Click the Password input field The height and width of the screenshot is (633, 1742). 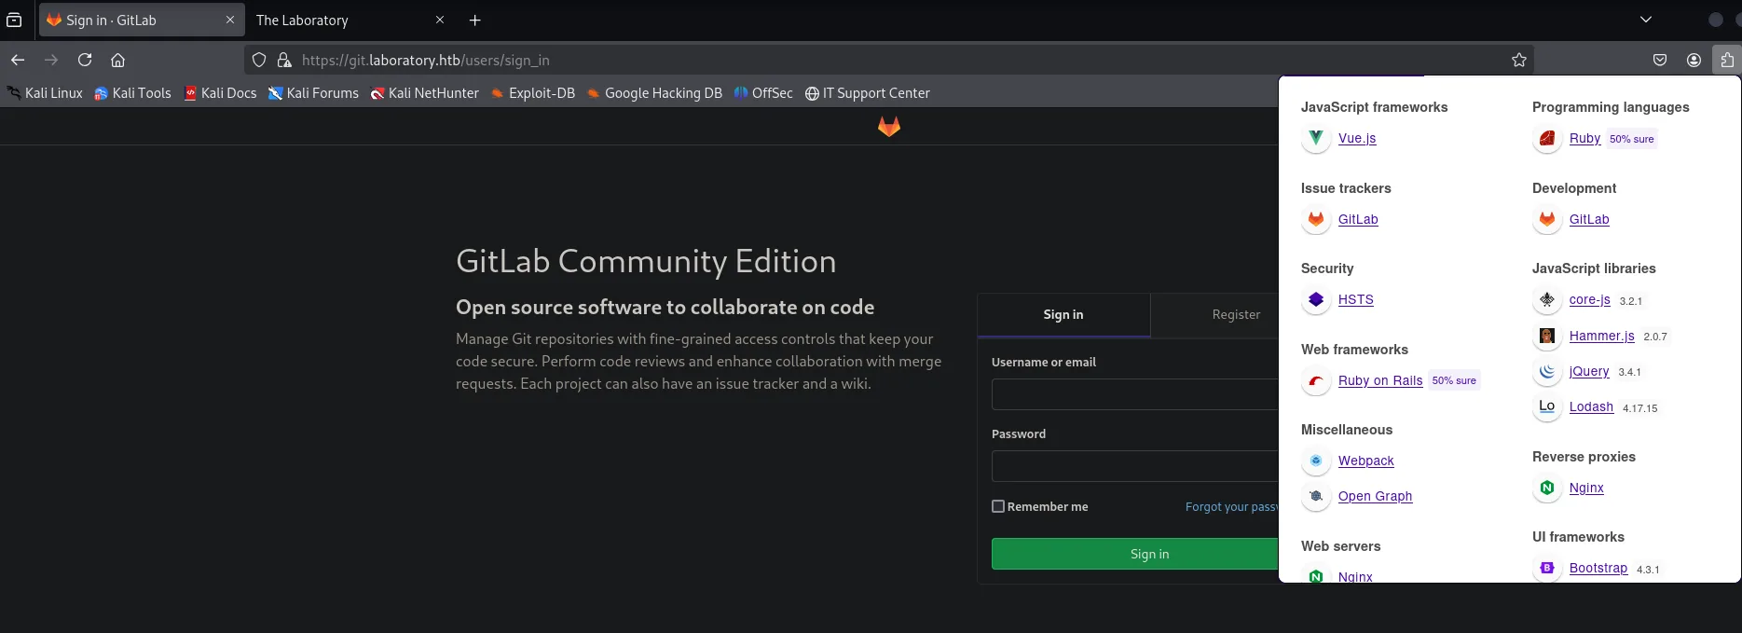point(1135,466)
